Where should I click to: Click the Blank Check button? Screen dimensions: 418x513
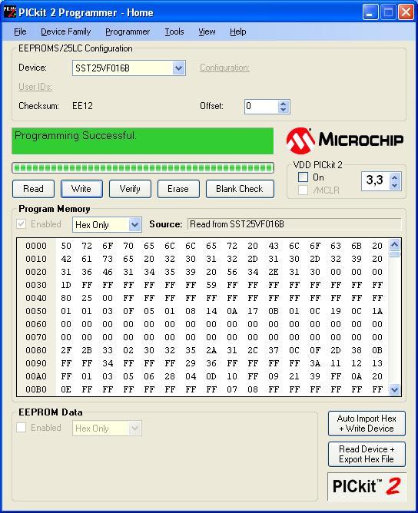coord(240,189)
